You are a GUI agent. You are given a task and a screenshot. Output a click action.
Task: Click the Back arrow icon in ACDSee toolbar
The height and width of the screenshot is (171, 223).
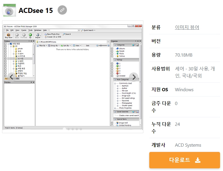click(x=17, y=35)
